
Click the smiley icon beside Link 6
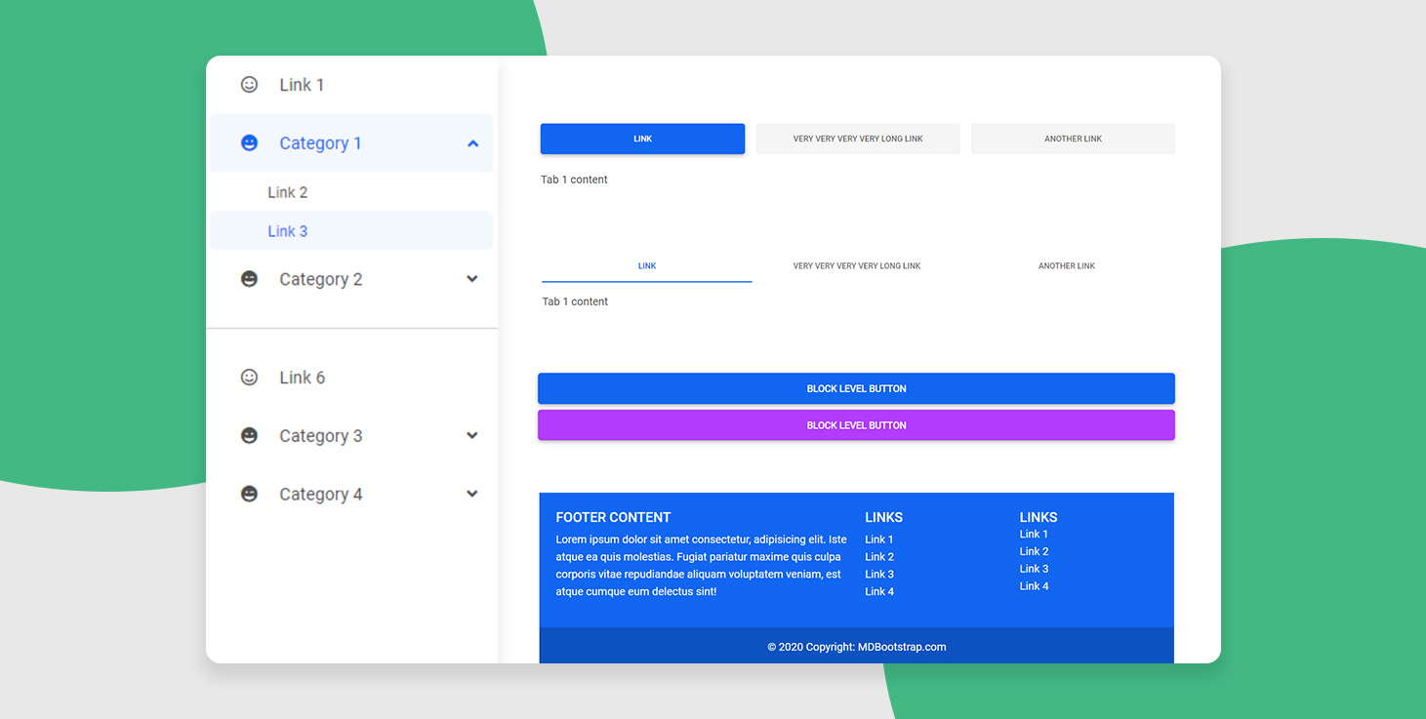(249, 378)
